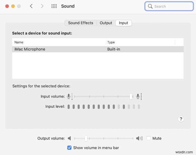
Task: Click the quiet speaker icon for output volume
Action: pyautogui.click(x=70, y=138)
